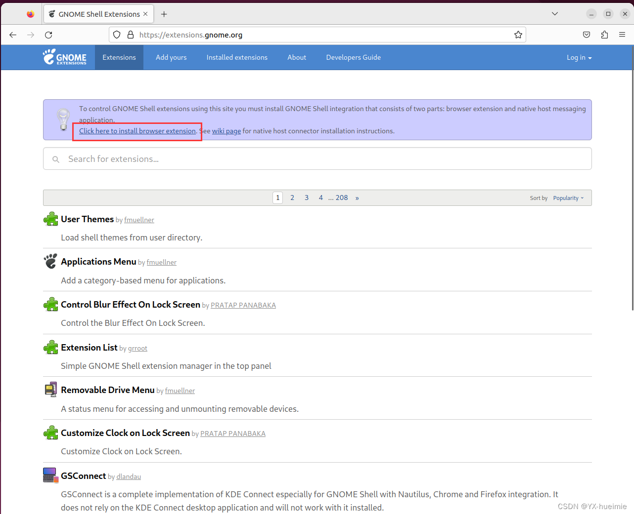Open the wiki page link
This screenshot has width=634, height=514.
point(226,131)
